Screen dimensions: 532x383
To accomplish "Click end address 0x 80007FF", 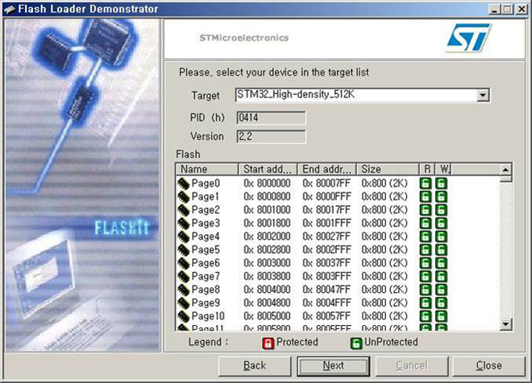I will (326, 183).
